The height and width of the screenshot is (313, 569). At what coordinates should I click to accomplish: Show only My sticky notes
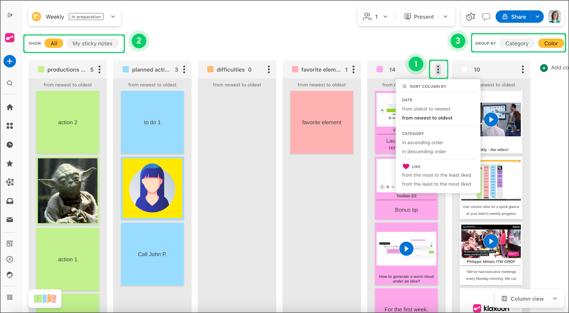pos(92,44)
